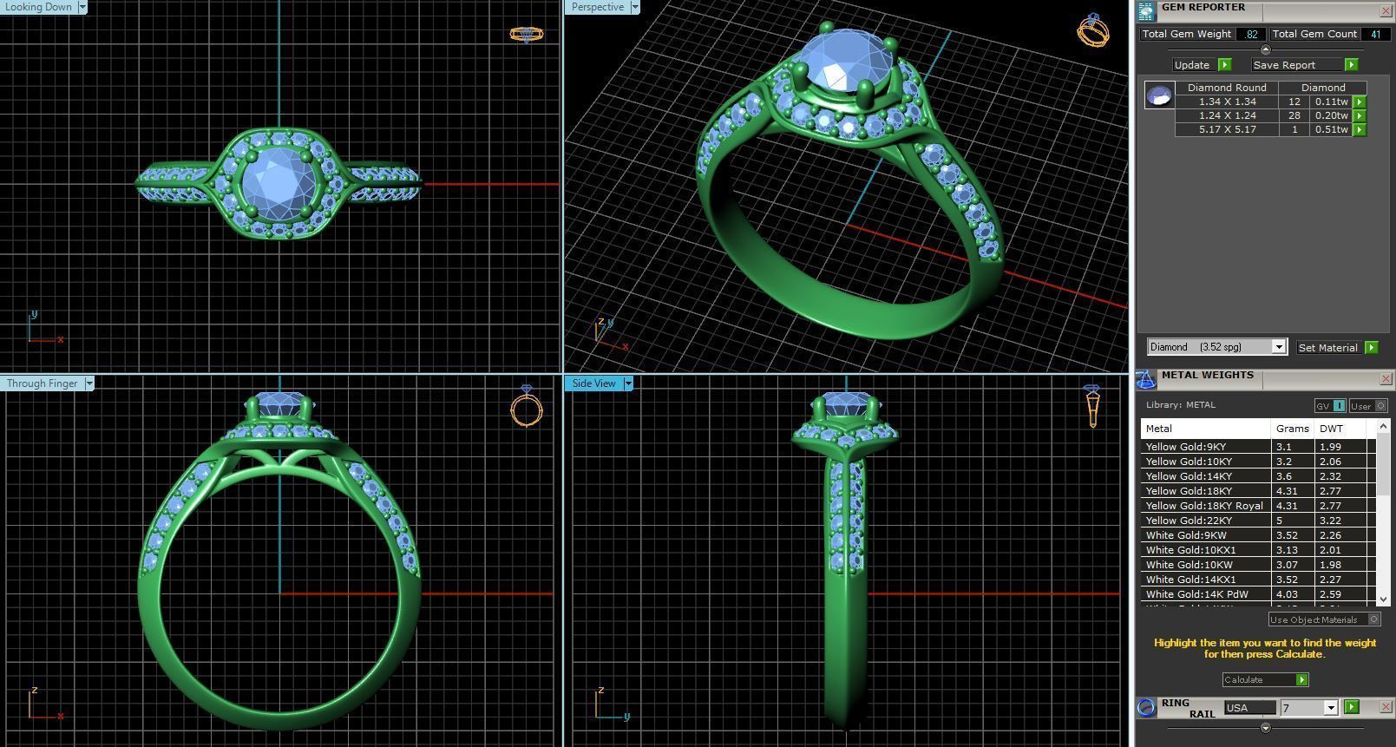Click green arrow for 1.34 X 1.34 row
Image resolution: width=1396 pixels, height=747 pixels.
coord(1360,102)
